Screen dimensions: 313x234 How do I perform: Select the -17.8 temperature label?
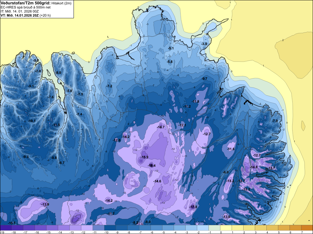click(193, 207)
